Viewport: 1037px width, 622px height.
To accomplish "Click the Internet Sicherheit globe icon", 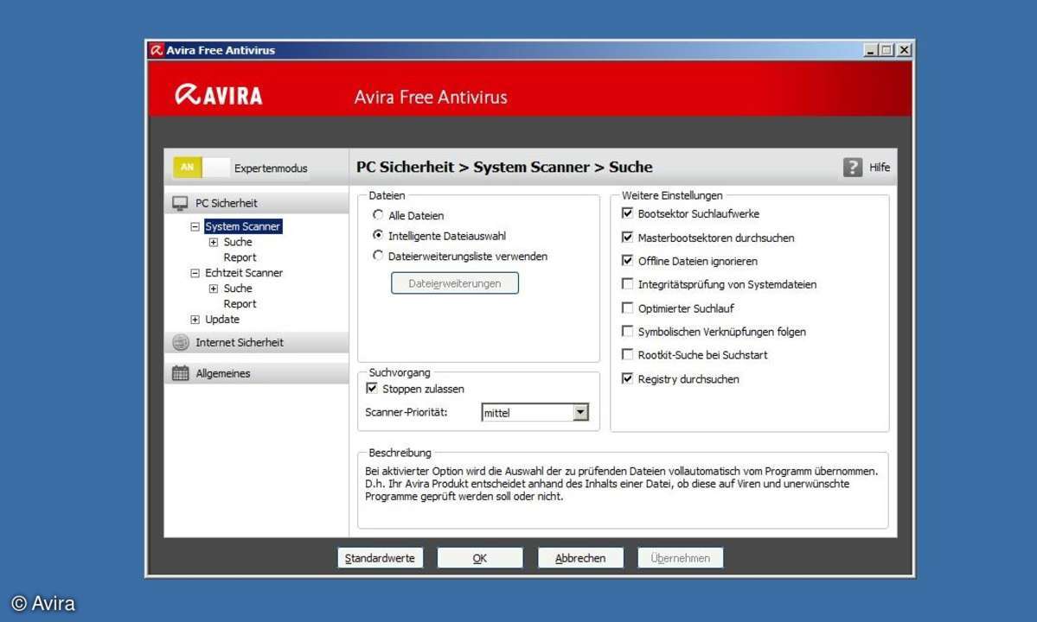I will pos(181,342).
